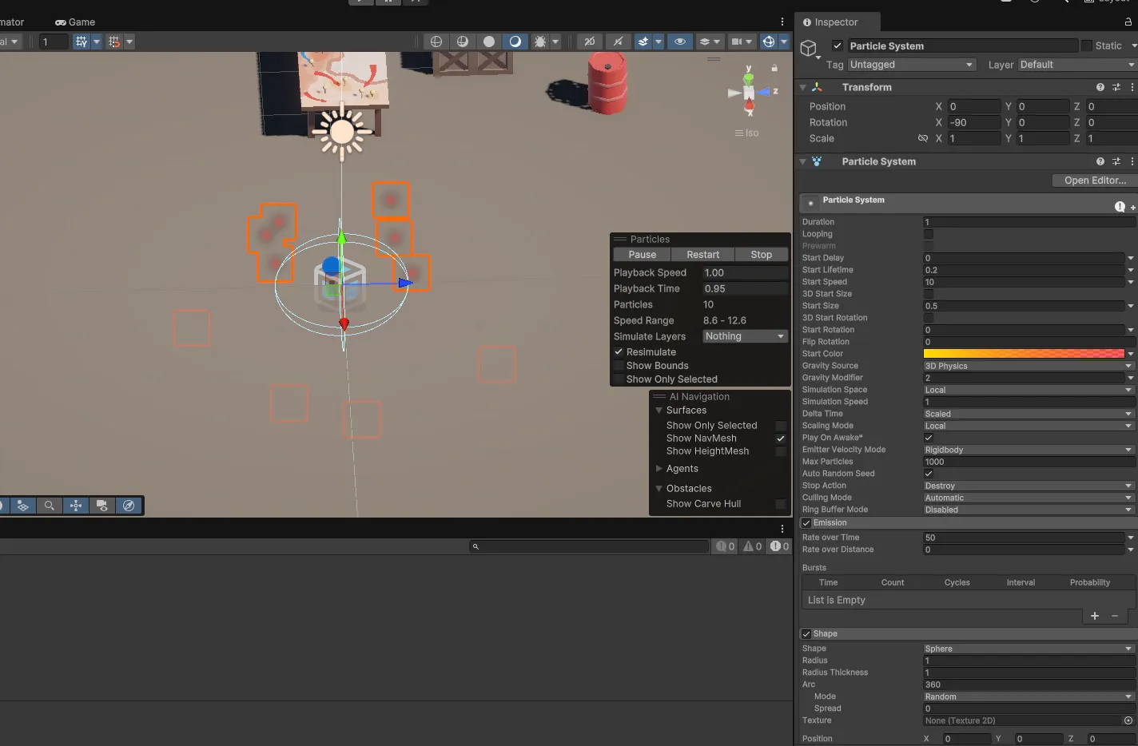Click the scene view lock icon
Screen dimensions: 1138x746
pos(774,69)
